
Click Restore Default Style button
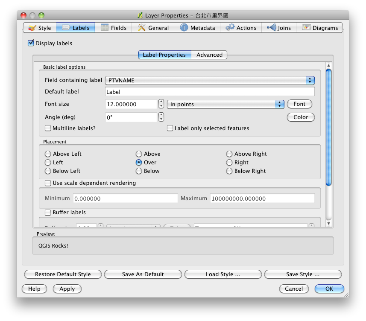pos(63,274)
